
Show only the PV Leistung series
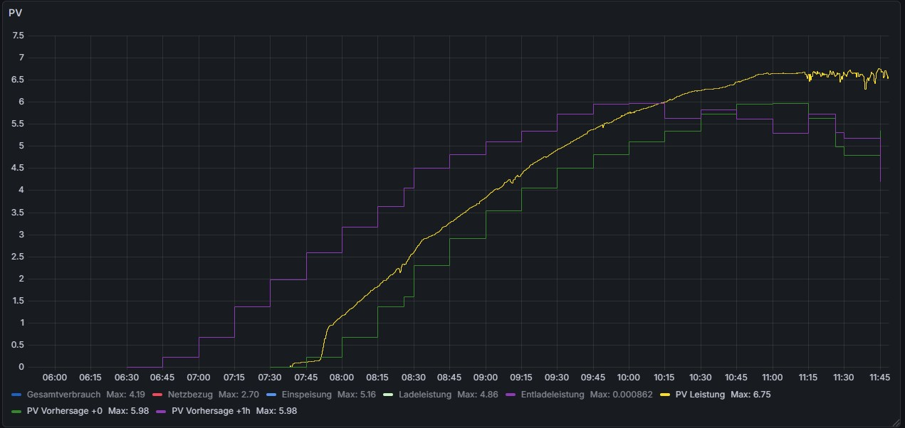click(x=700, y=395)
